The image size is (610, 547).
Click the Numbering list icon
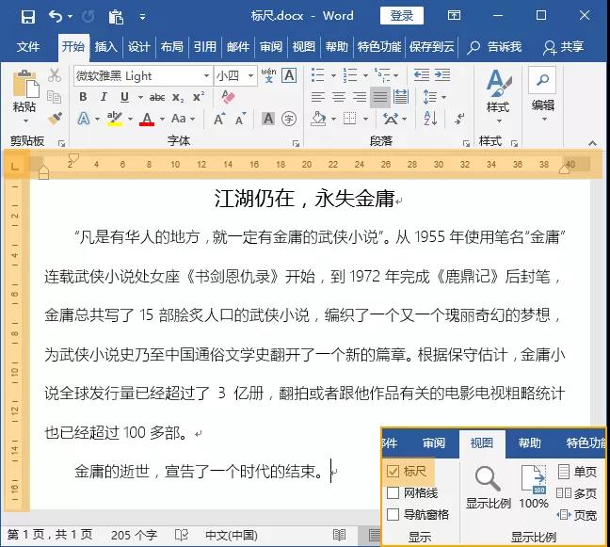click(350, 74)
